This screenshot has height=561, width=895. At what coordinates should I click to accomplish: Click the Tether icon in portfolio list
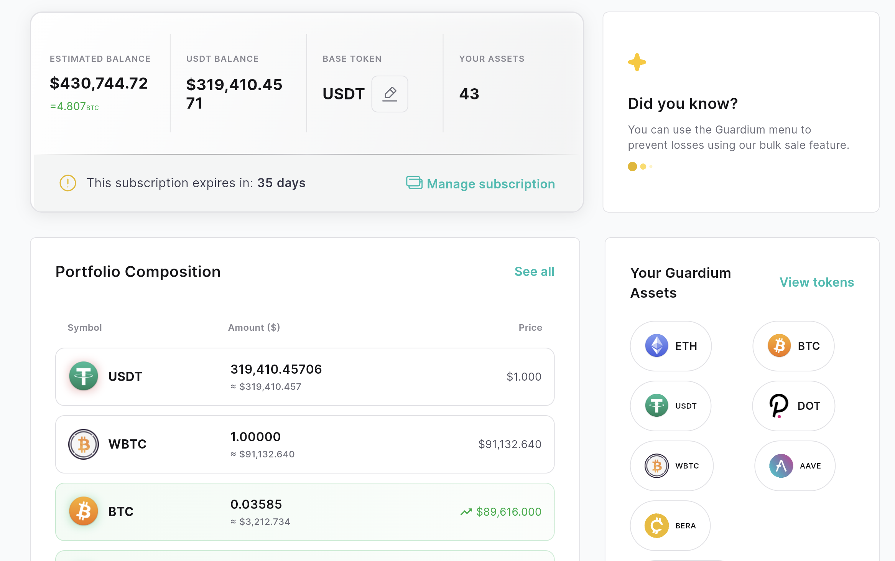[84, 376]
